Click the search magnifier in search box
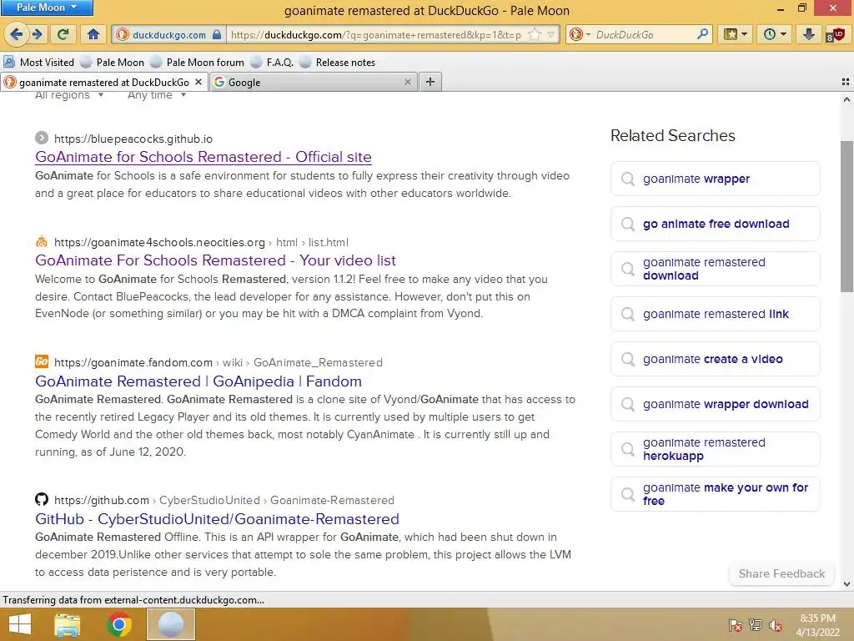This screenshot has width=854, height=641. click(702, 34)
